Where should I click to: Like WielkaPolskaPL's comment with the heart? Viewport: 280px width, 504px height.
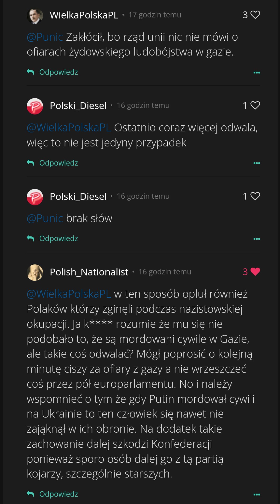[x=255, y=15]
